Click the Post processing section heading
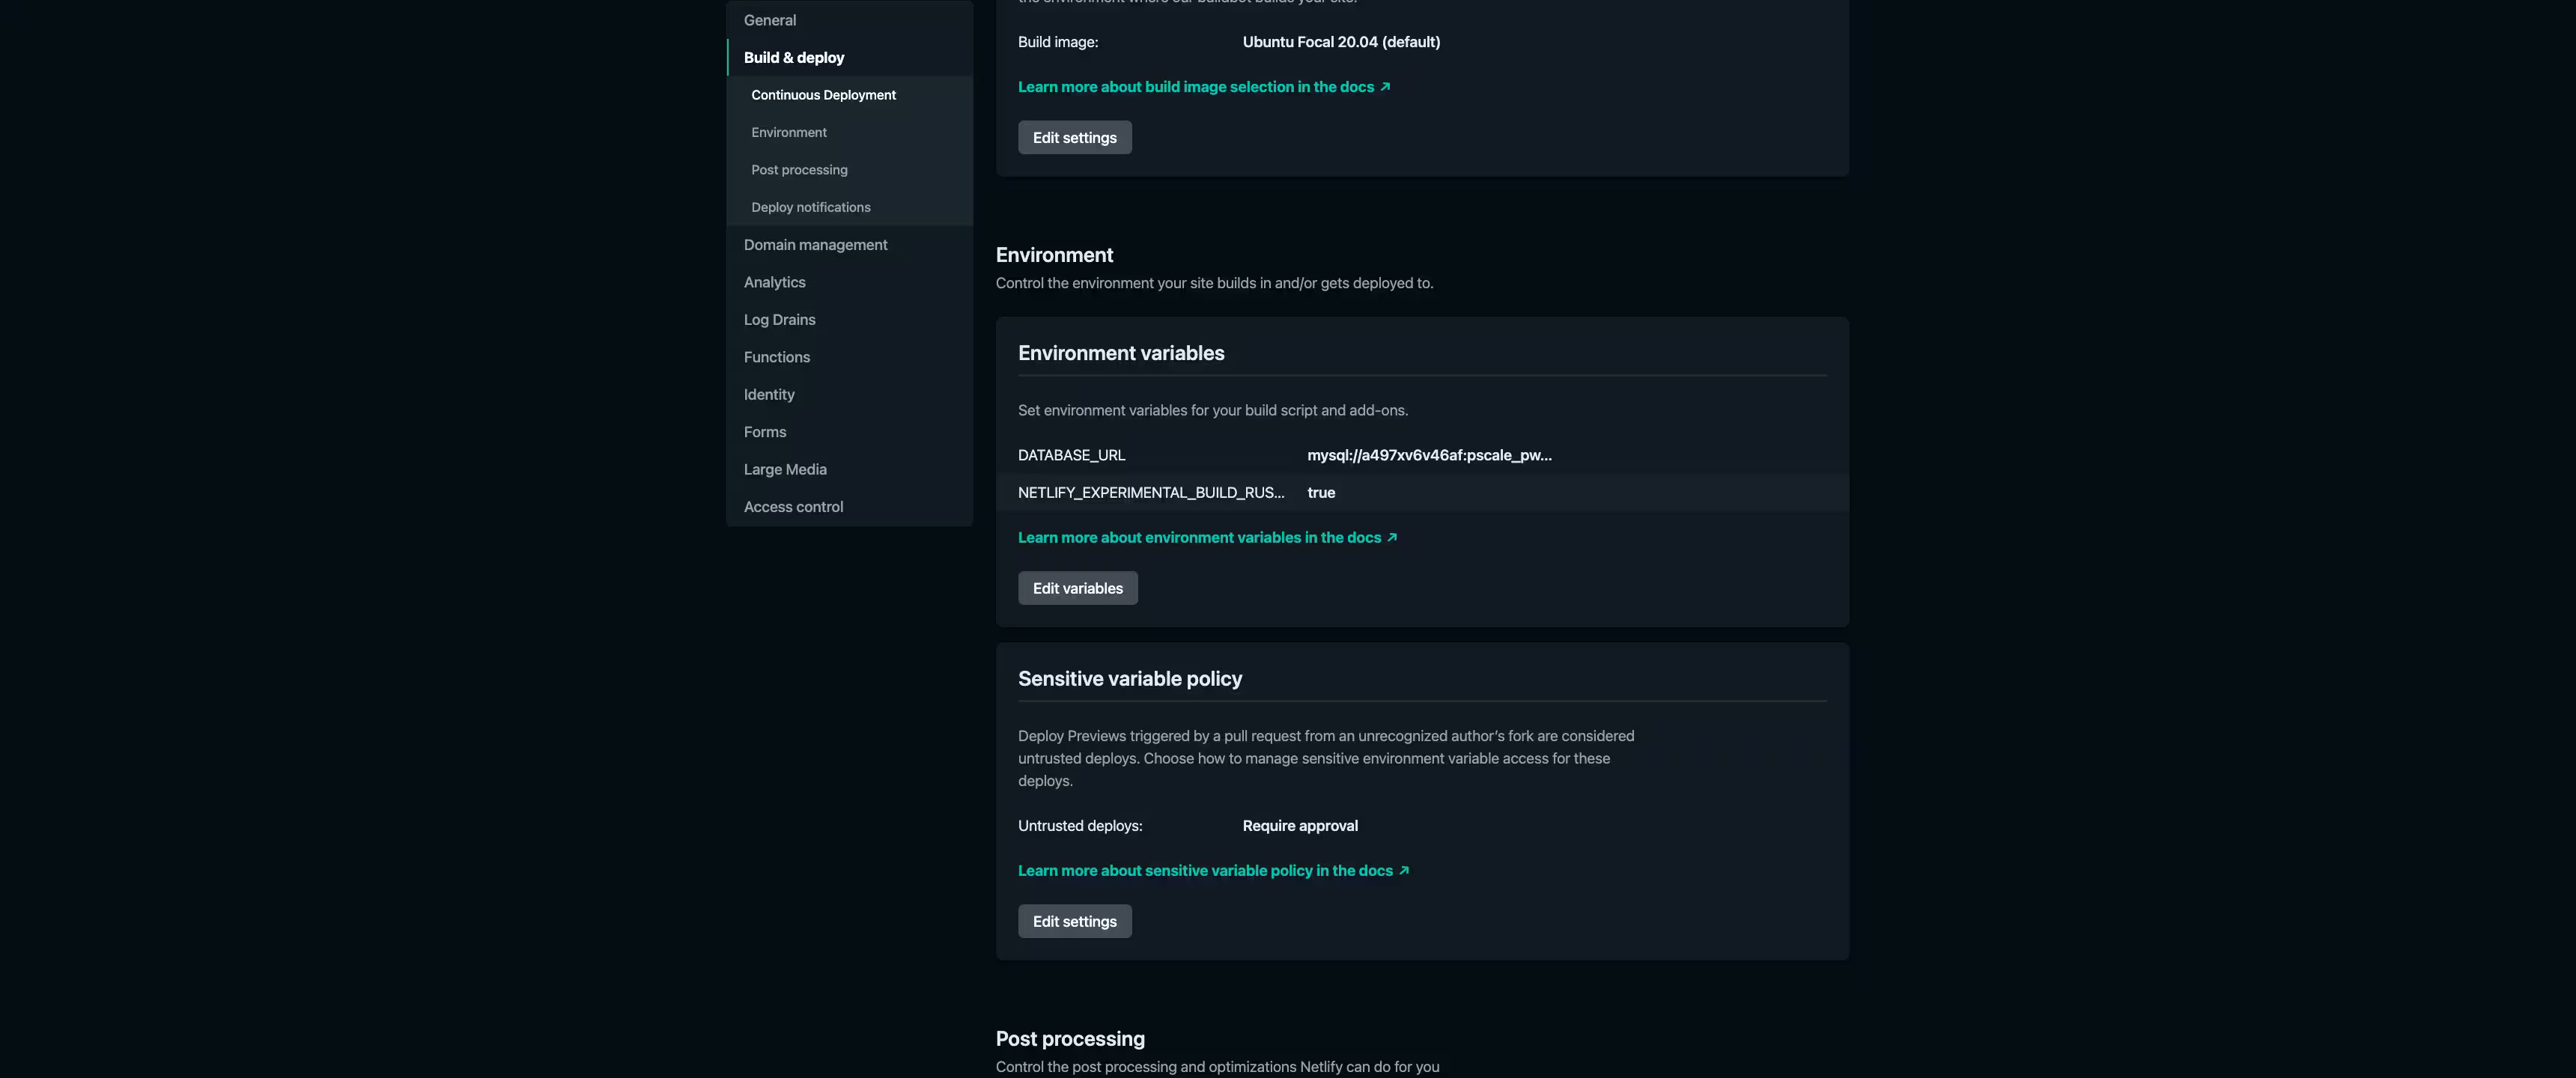Image resolution: width=2576 pixels, height=1078 pixels. 1070,1039
